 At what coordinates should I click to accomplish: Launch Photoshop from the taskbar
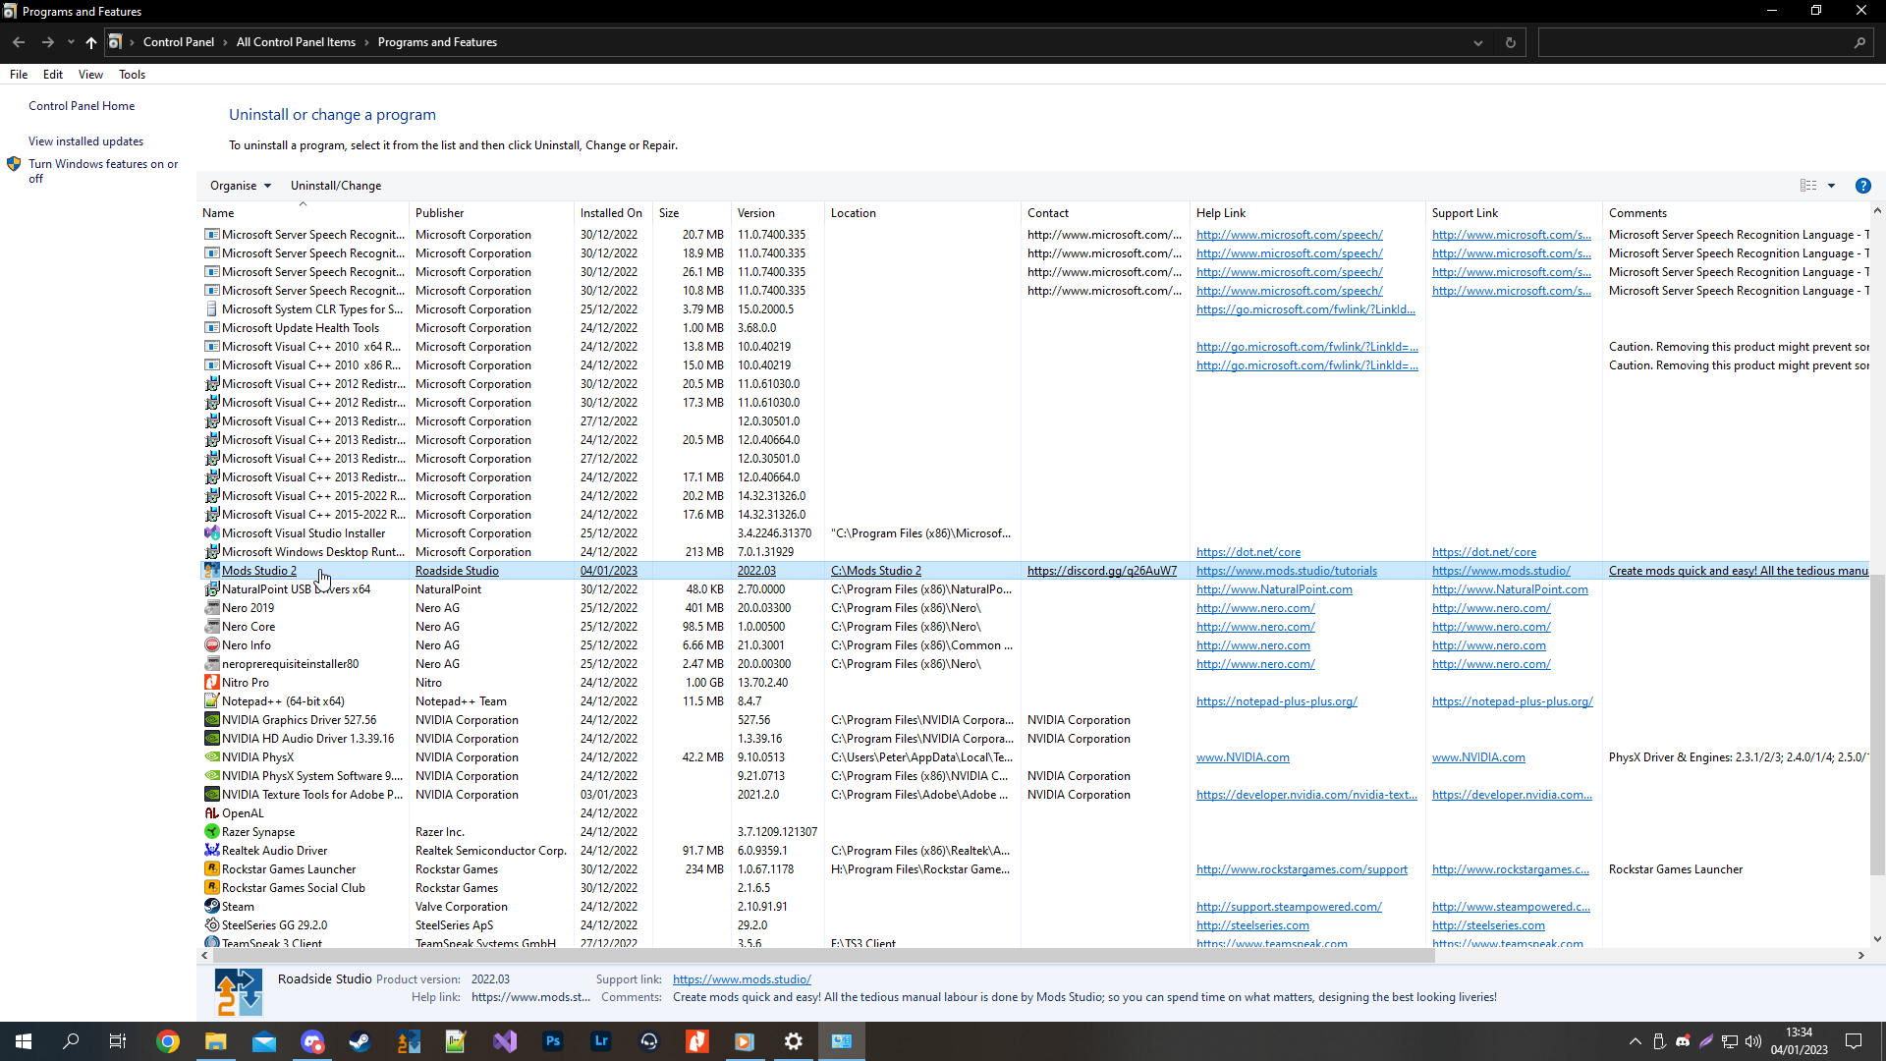(x=553, y=1041)
